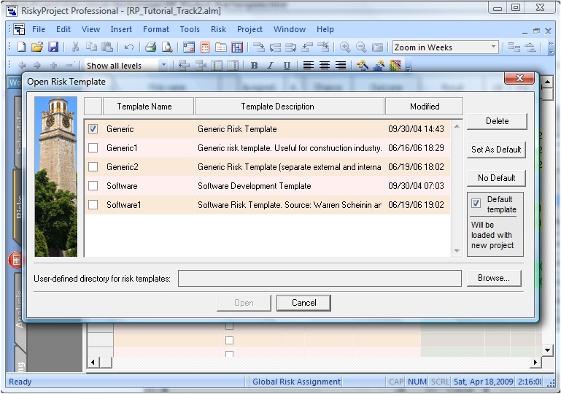Screen dimensions: 561x394
Task: Click the plus expand level icon
Action: (54, 66)
